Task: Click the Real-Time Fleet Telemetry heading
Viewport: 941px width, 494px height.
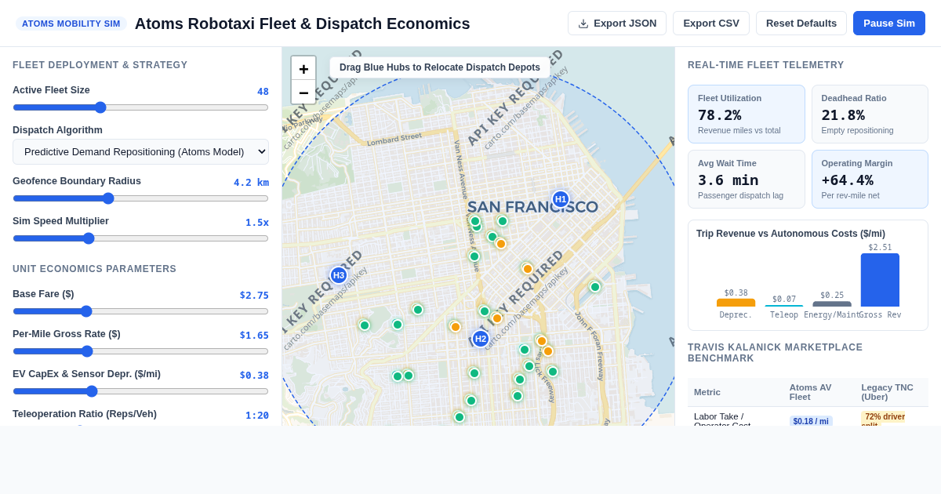Action: 766,65
